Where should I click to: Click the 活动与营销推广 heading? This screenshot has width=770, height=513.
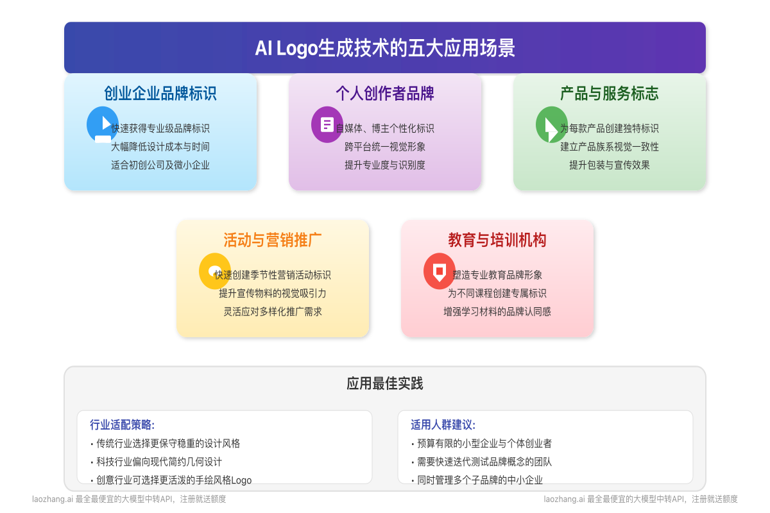pyautogui.click(x=273, y=240)
